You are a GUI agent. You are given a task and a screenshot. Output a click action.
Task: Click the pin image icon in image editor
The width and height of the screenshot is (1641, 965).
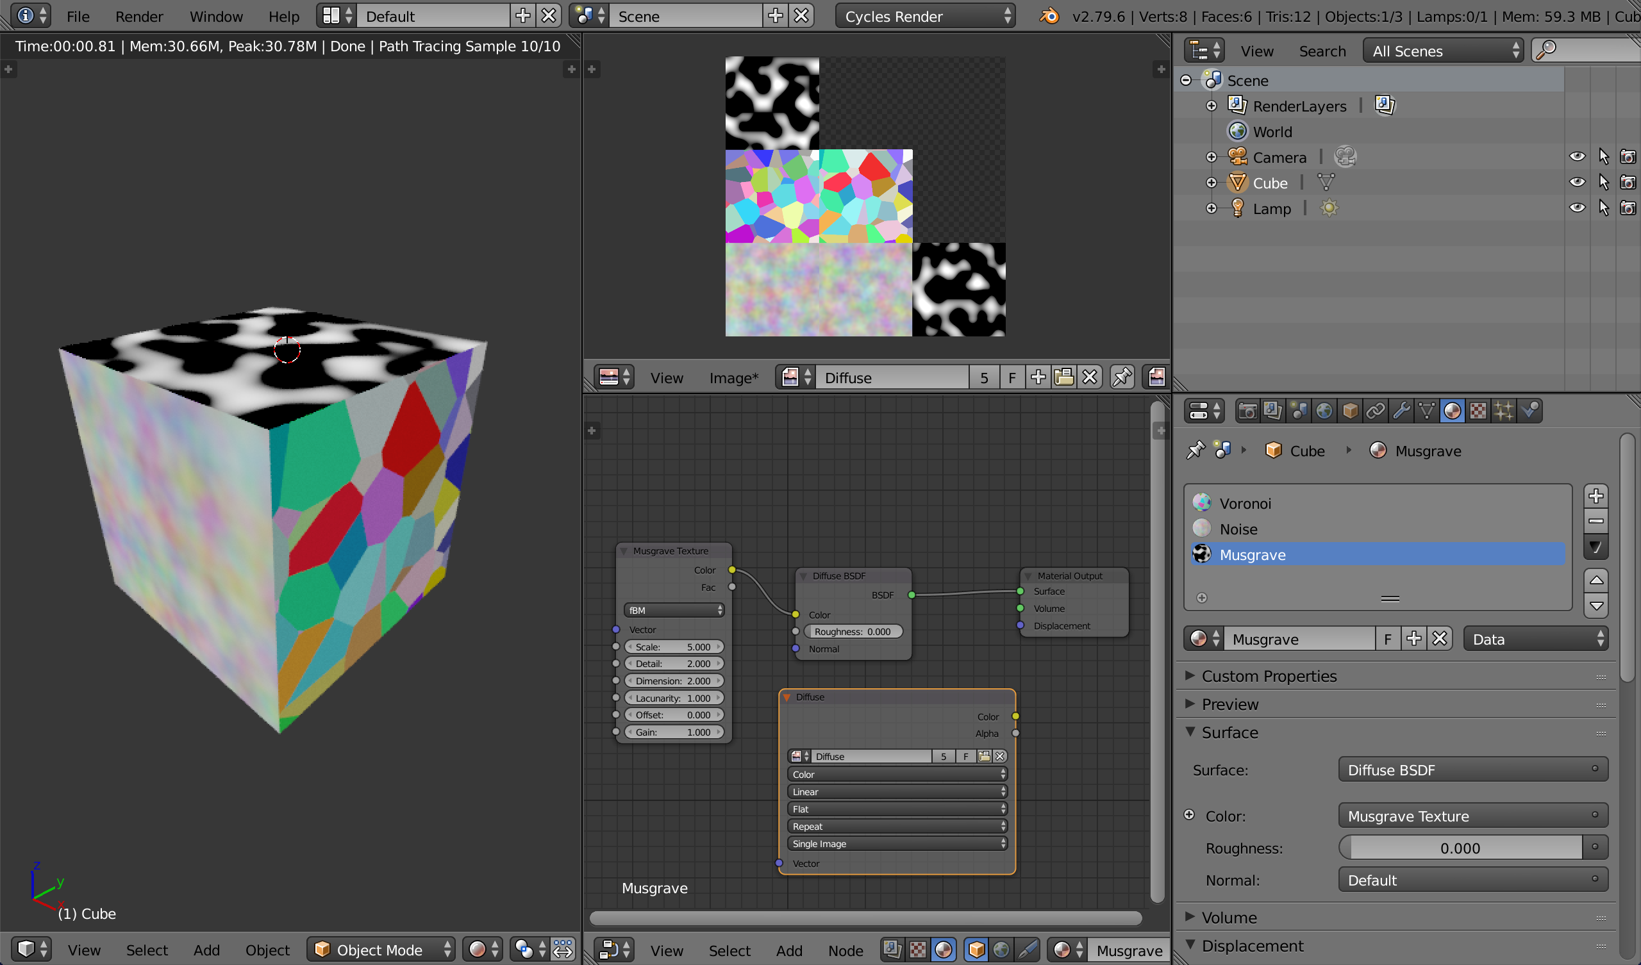tap(1122, 377)
